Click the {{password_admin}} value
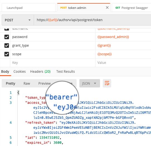The height and width of the screenshot is (146, 151). pyautogui.click(x=113, y=37)
